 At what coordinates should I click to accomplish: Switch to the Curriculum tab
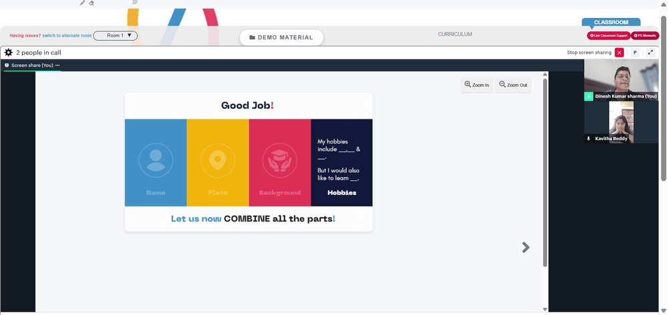pyautogui.click(x=455, y=34)
